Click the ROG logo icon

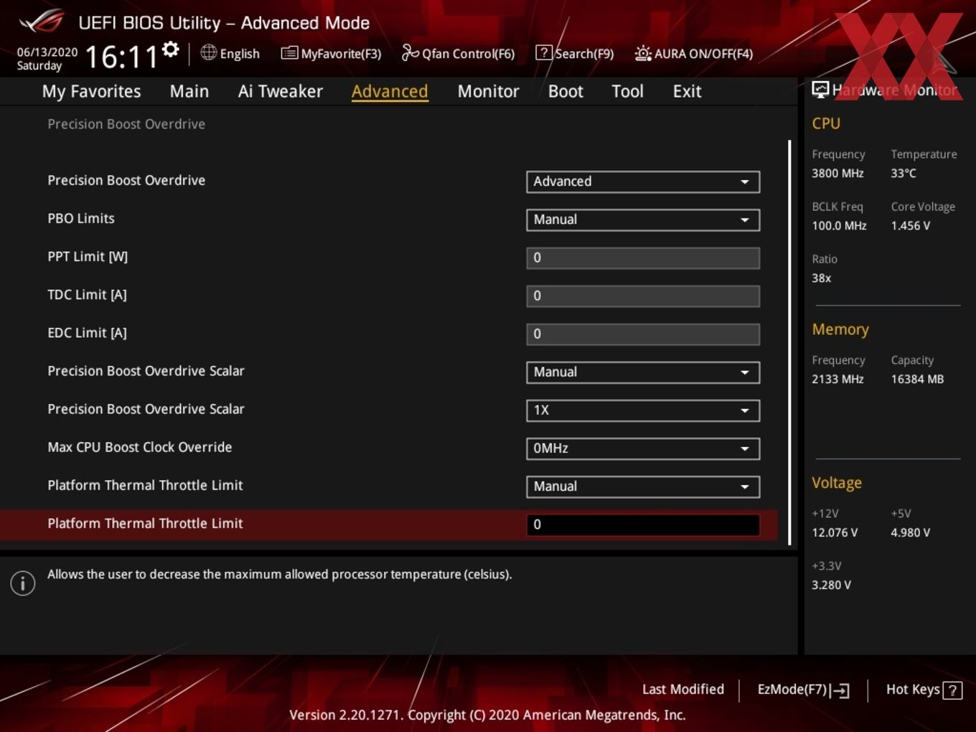click(42, 21)
